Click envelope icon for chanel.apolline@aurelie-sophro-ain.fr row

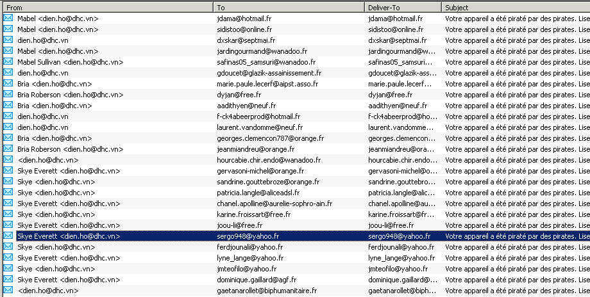[8, 203]
